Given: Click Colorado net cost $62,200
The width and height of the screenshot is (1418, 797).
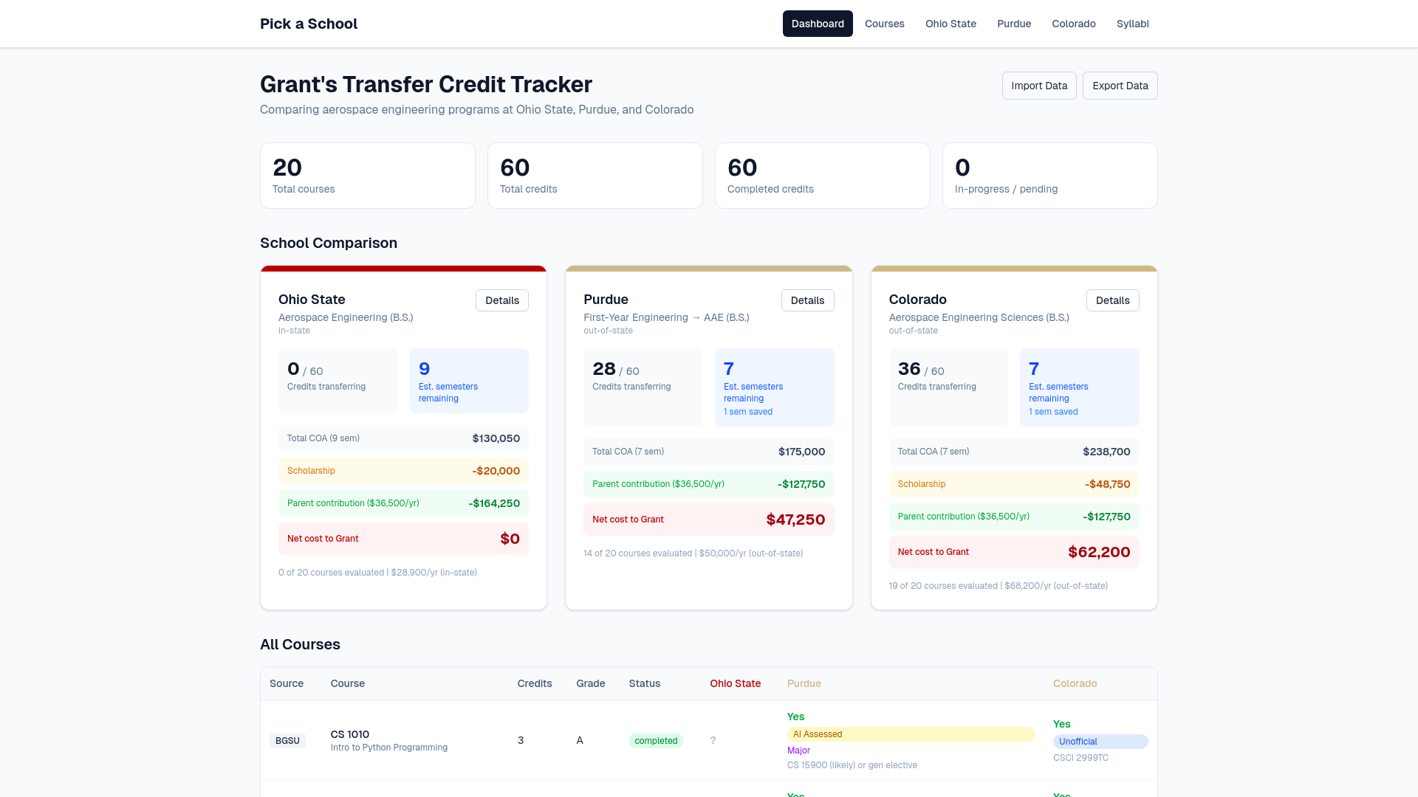Looking at the screenshot, I should [x=1099, y=552].
